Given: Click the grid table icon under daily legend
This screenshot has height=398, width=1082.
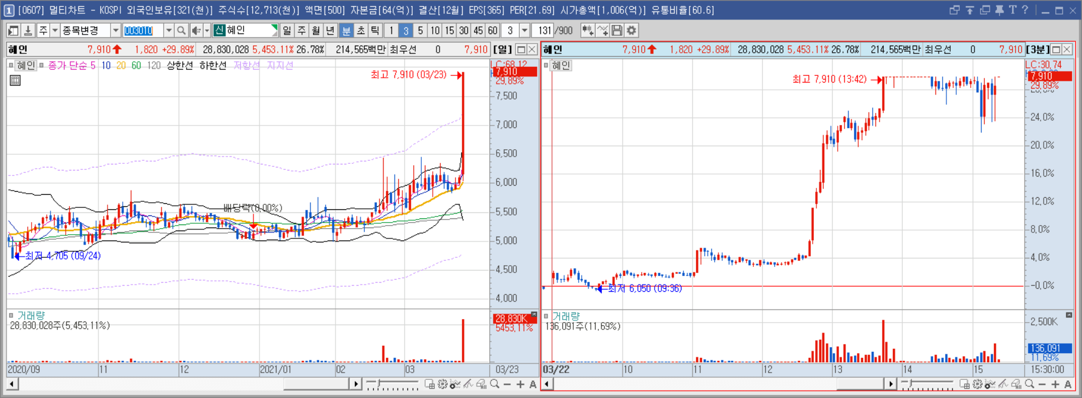Looking at the screenshot, I should click(x=15, y=80).
